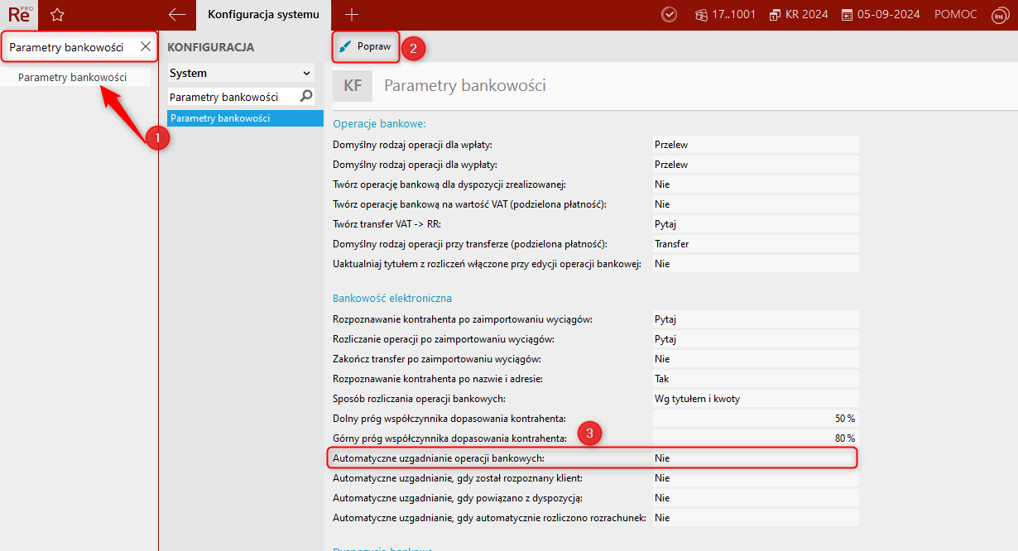Click Transfer value for rodzaj operacji przy transferze
Viewport: 1018px width, 551px height.
755,244
